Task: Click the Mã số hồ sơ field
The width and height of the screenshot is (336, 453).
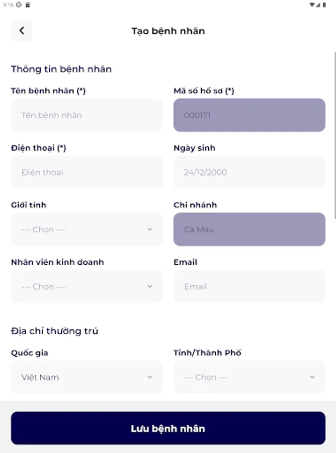Action: coord(249,115)
